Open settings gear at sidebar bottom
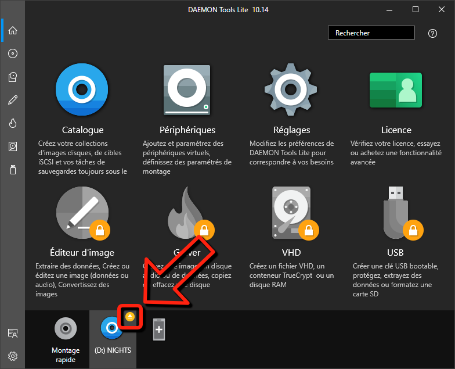This screenshot has width=455, height=369. pyautogui.click(x=12, y=356)
